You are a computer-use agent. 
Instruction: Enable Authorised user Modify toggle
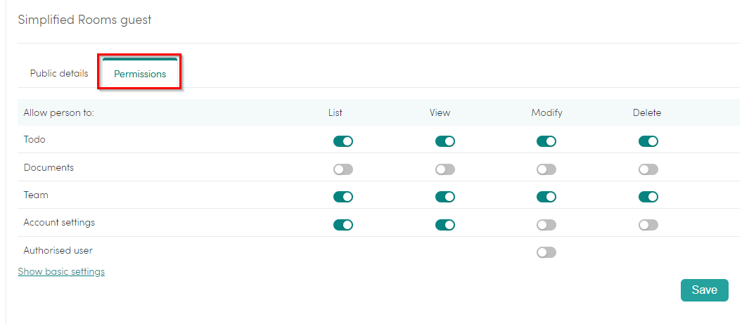tap(546, 252)
